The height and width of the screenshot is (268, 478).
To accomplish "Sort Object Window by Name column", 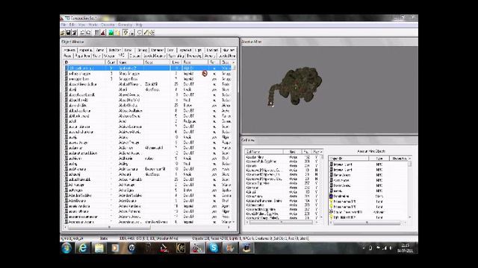I will click(x=131, y=63).
